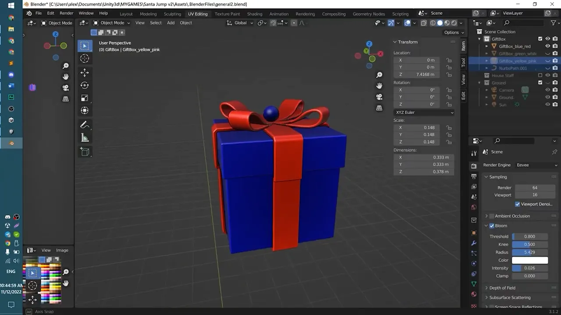This screenshot has height=315, width=561.
Task: Open the Bloom Color swatch
Action: [x=529, y=260]
